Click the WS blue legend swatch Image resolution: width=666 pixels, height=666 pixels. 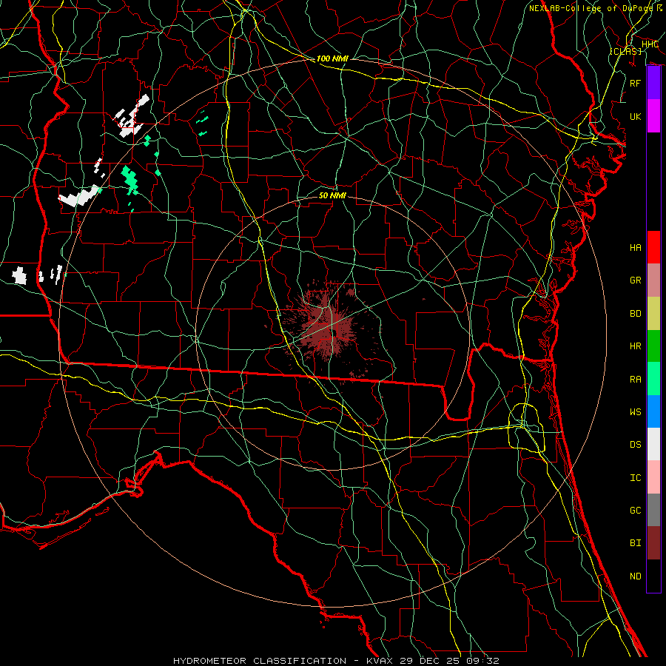tap(653, 411)
